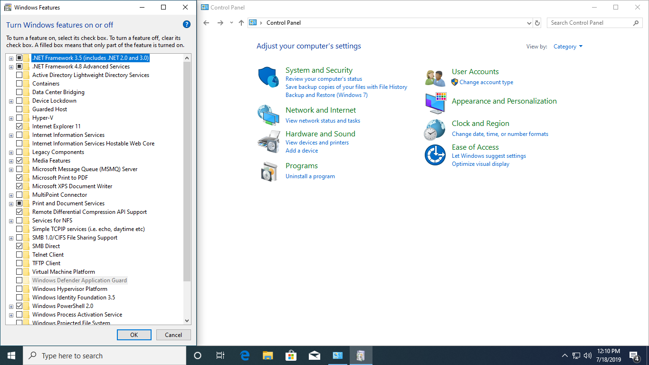Go forward in the Control Panel window
The height and width of the screenshot is (365, 649).
coord(220,23)
